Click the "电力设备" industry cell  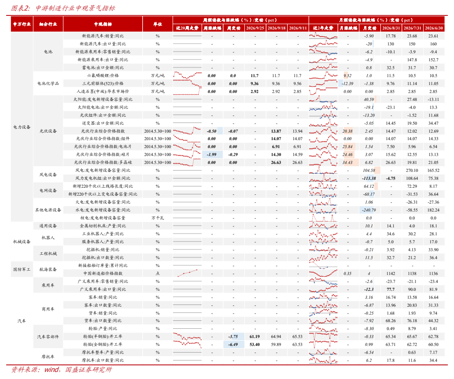coord(22,127)
